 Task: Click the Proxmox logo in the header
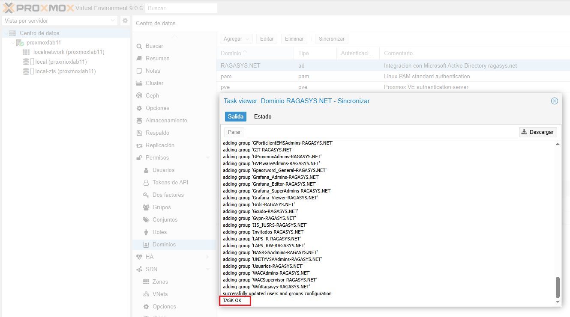38,8
